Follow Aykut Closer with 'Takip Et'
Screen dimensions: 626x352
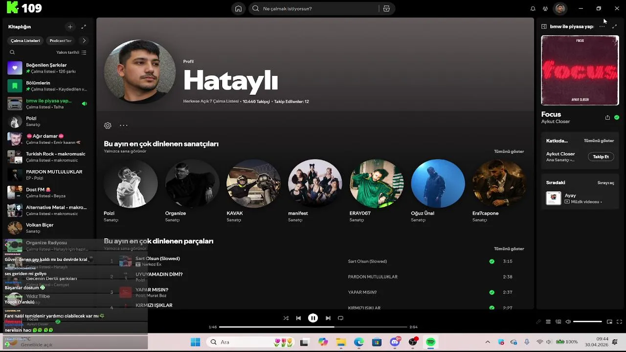point(601,157)
